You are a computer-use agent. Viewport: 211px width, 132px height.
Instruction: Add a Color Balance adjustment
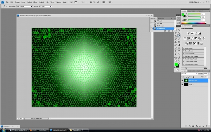pyautogui.click(x=192, y=38)
